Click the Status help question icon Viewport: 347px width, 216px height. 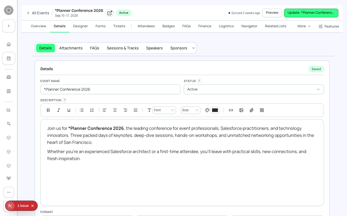click(x=199, y=81)
